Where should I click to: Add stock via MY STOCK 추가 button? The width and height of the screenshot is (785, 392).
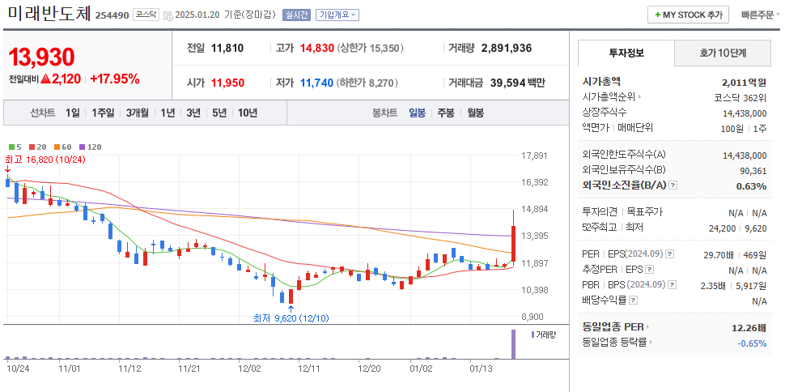coord(687,15)
